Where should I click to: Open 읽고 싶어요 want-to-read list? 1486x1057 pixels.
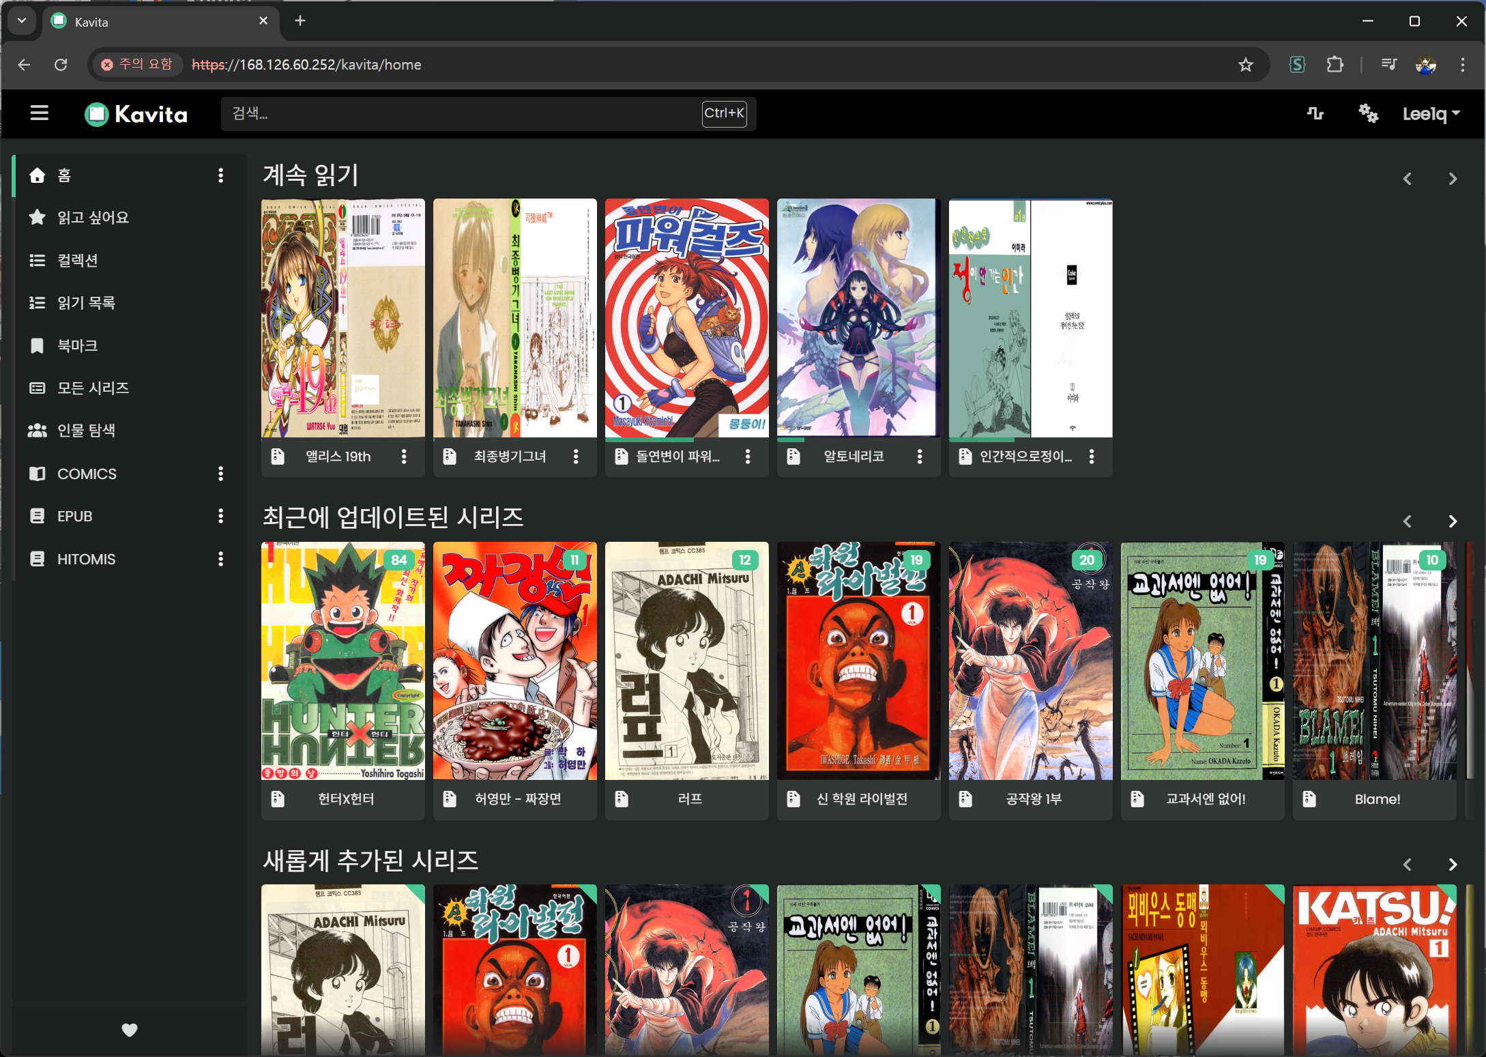tap(93, 218)
